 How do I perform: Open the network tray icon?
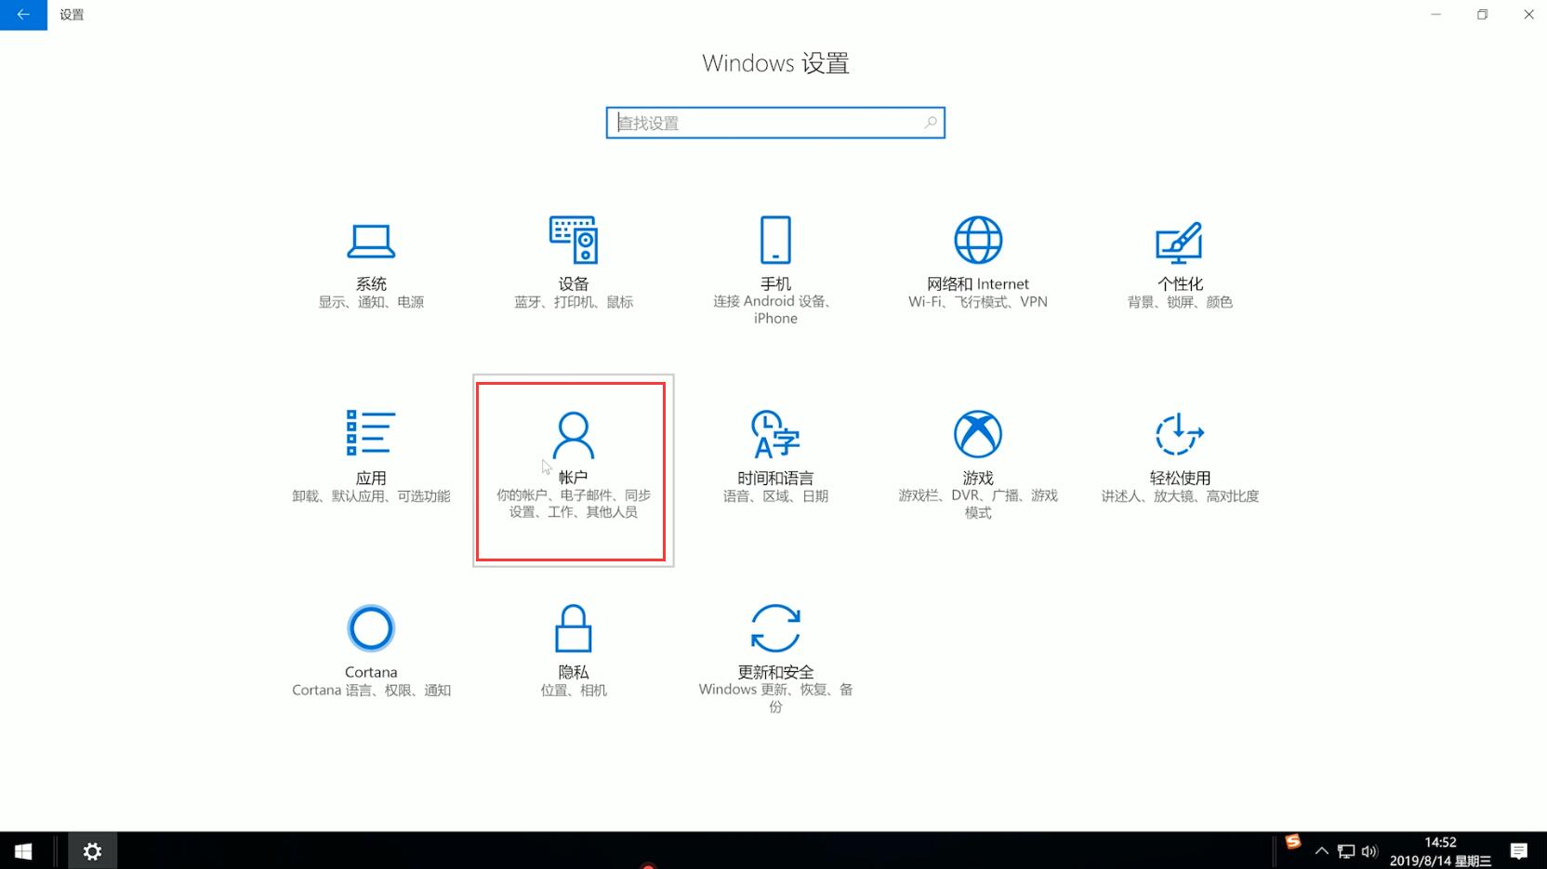point(1345,851)
